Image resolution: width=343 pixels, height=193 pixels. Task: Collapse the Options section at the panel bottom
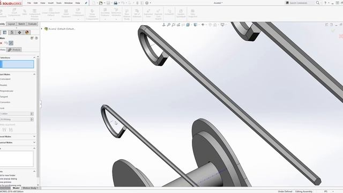coord(34,172)
